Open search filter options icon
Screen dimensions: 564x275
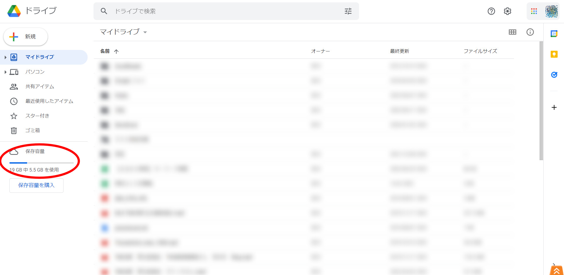[348, 11]
